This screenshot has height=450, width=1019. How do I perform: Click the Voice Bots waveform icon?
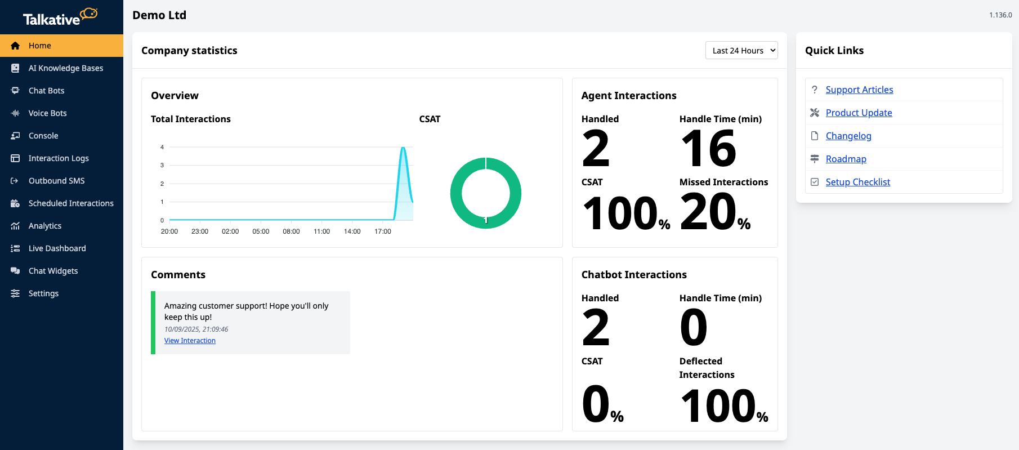pos(15,113)
